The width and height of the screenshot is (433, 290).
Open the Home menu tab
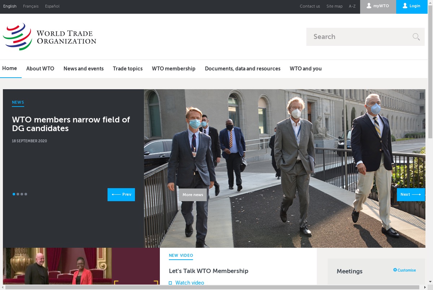pos(9,68)
